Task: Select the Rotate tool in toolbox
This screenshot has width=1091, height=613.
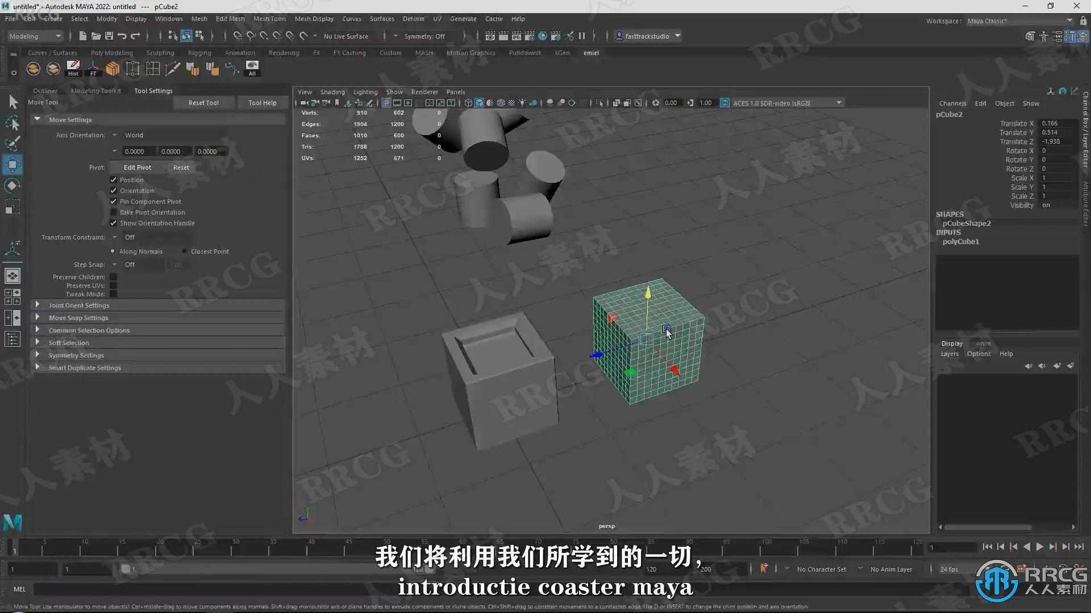Action: tap(13, 186)
